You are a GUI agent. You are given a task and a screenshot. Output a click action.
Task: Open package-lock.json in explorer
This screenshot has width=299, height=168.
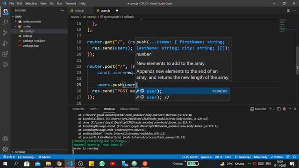pos(39,41)
